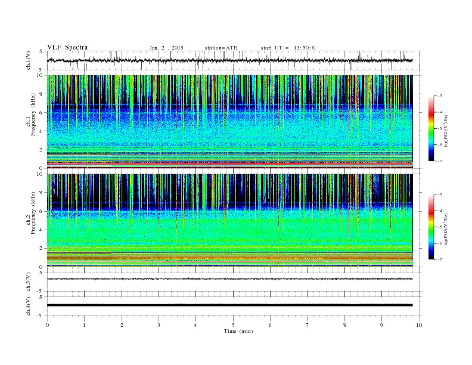
Task: Click the "ch.4(V)" axis label
Action: [29, 306]
